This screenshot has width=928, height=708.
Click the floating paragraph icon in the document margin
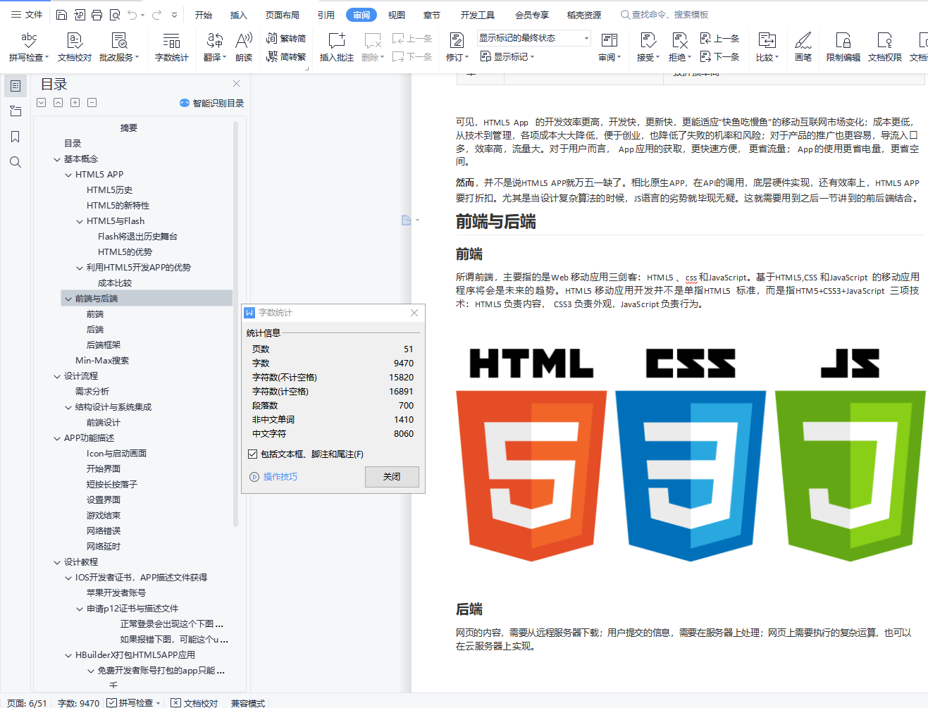pyautogui.click(x=406, y=220)
